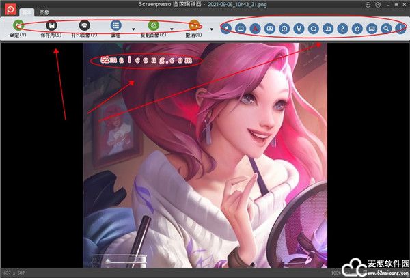Viewport: 410px width, 278px height.
Task: Click the 撤消 (Undo) orange icon
Action: (x=194, y=26)
